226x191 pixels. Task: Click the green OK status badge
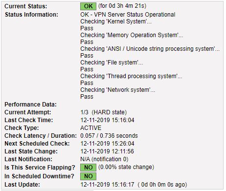click(88, 6)
